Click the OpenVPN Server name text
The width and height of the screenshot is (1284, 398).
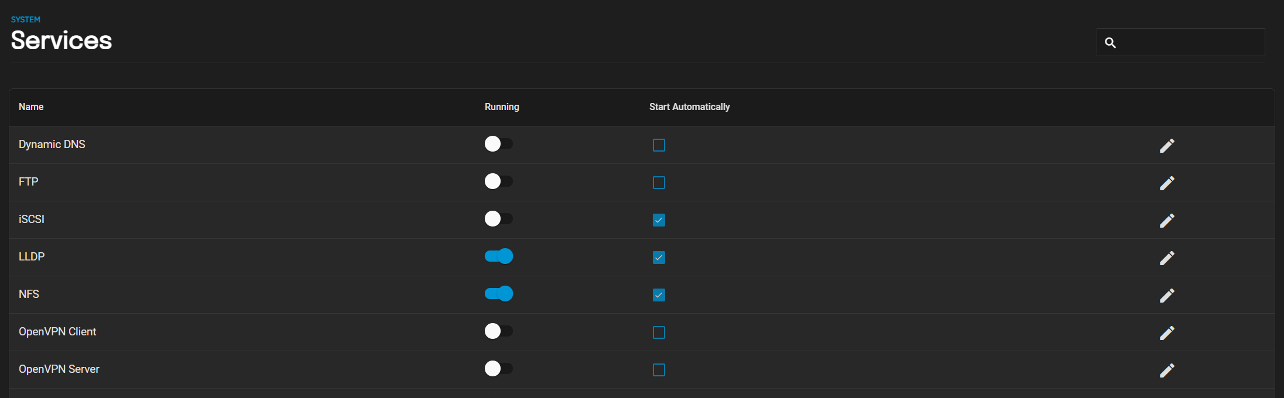point(59,369)
